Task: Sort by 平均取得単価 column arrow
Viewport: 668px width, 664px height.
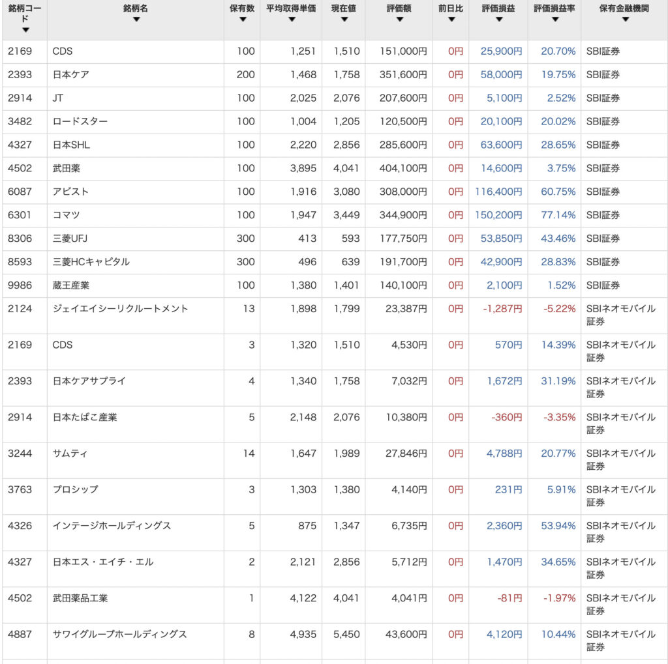Action: coord(292,19)
